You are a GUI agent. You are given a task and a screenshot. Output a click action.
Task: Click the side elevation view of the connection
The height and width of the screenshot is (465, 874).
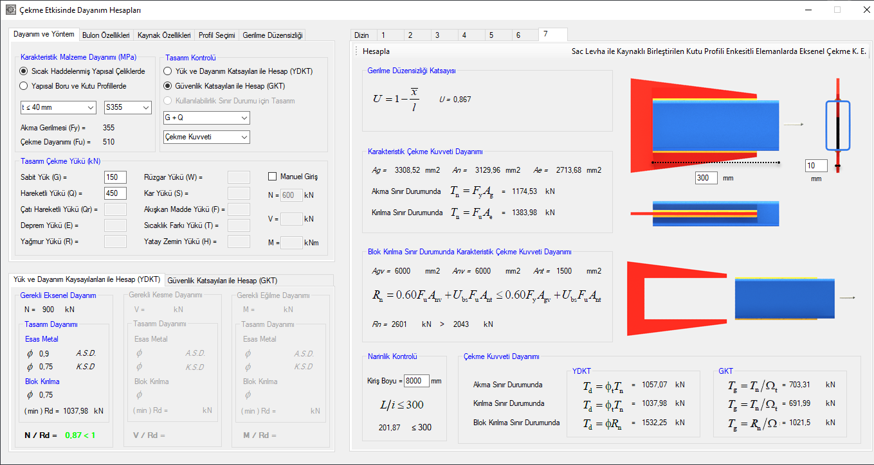pyautogui.click(x=705, y=213)
